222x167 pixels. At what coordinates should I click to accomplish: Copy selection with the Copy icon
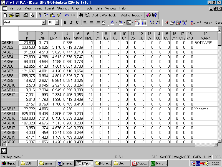point(46,15)
